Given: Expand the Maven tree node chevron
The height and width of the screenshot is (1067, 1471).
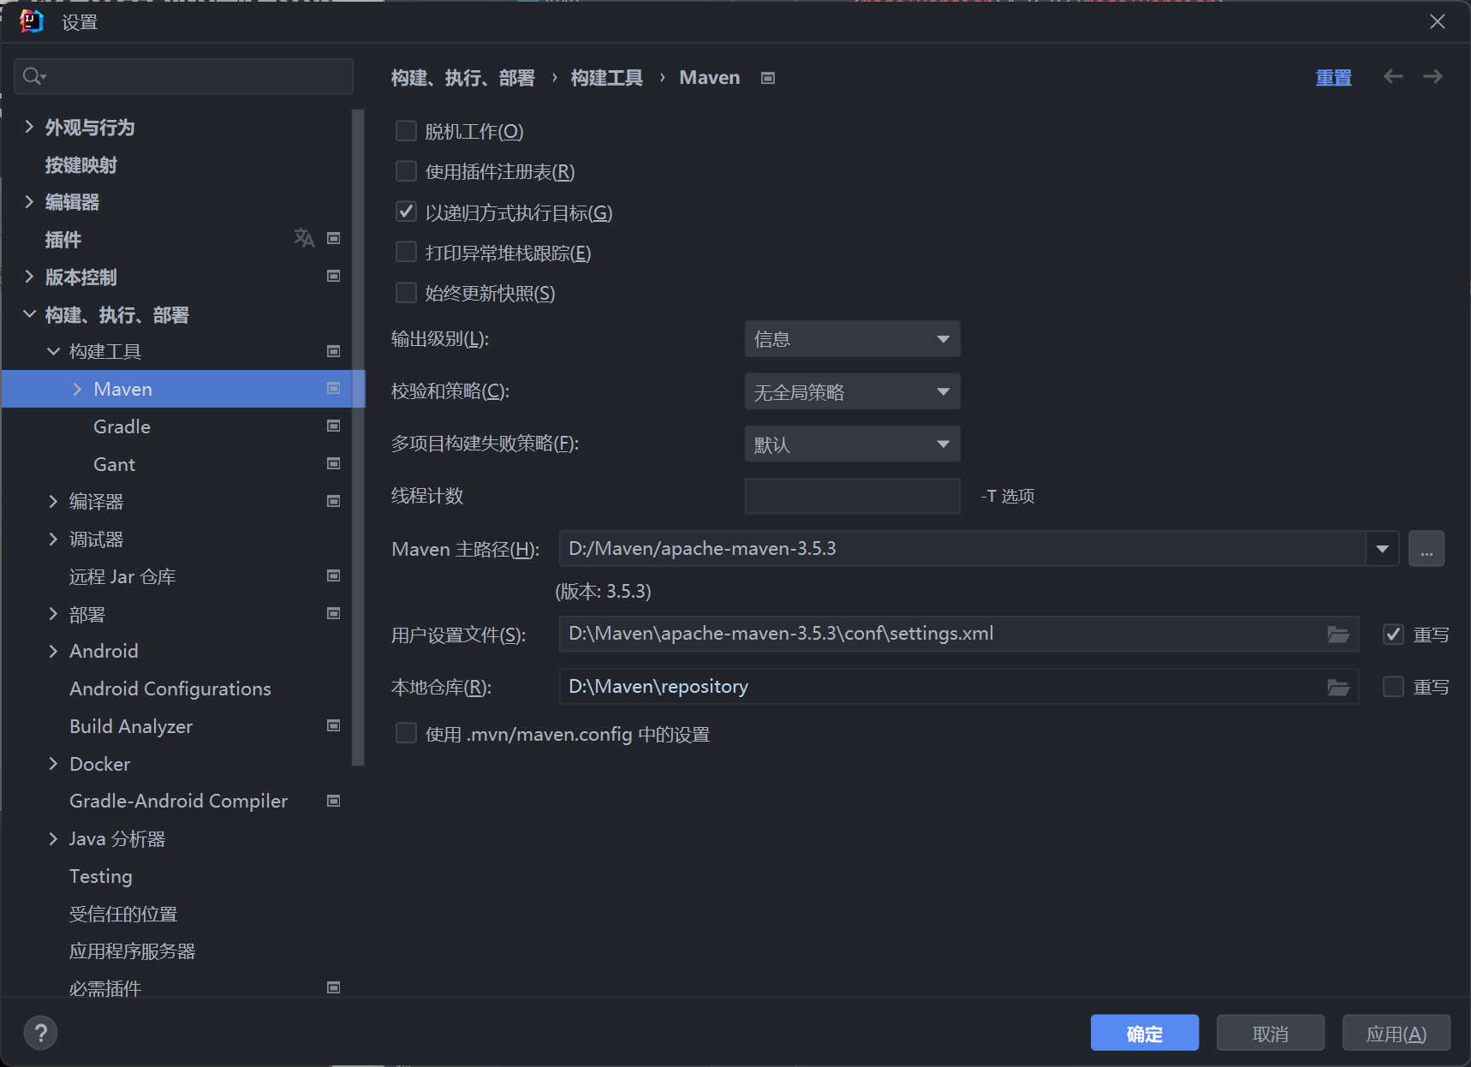Looking at the screenshot, I should [77, 390].
